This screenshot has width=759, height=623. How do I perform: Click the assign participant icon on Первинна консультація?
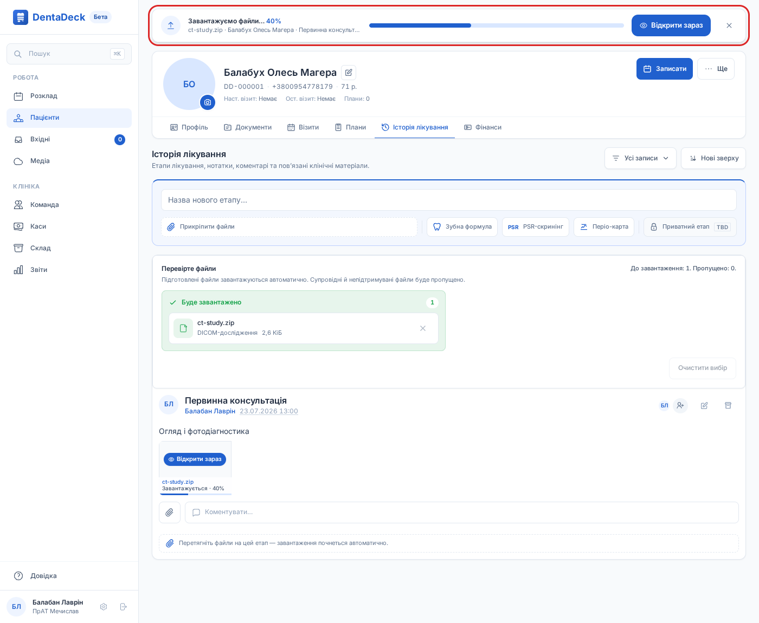(x=680, y=405)
